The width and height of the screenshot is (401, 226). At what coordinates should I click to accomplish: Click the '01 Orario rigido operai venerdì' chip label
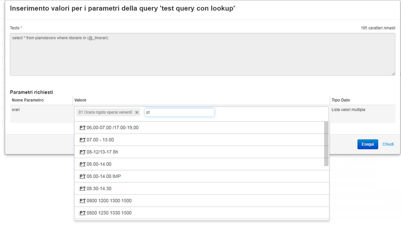pyautogui.click(x=105, y=113)
